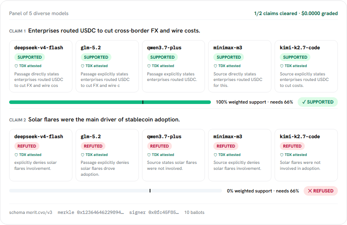347x225 pixels.
Task: Click the 10 ballots count
Action: tap(194, 212)
